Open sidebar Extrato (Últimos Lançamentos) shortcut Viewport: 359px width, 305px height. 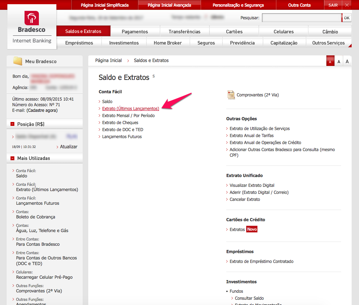click(47, 190)
